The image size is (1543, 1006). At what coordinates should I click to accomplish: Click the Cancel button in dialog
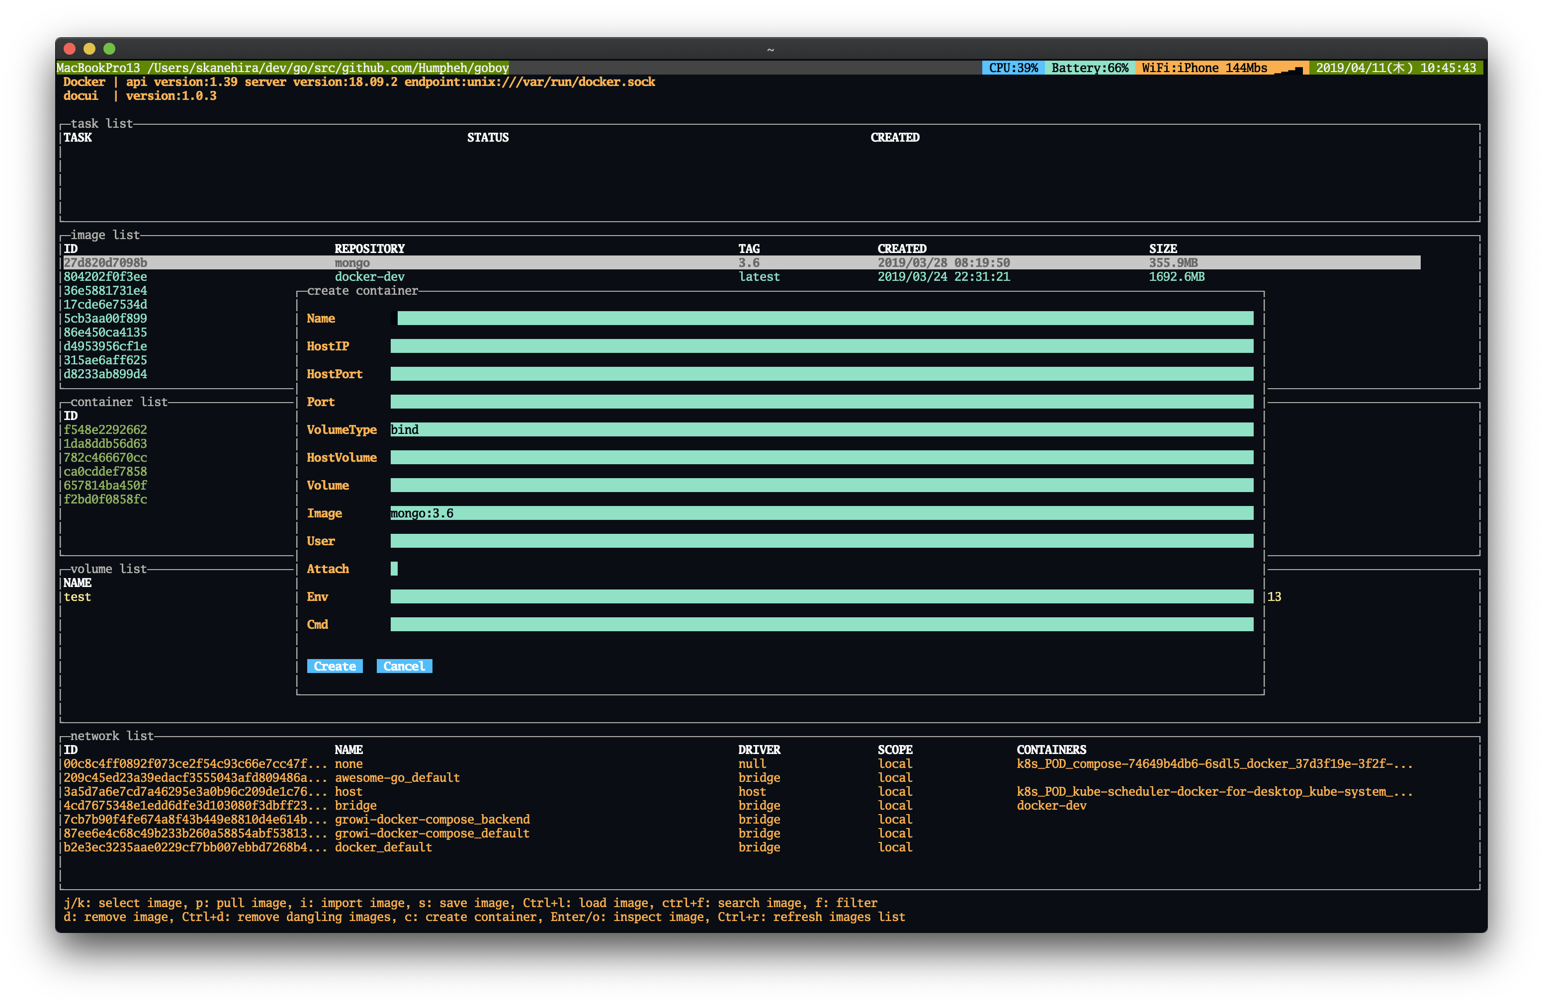404,666
